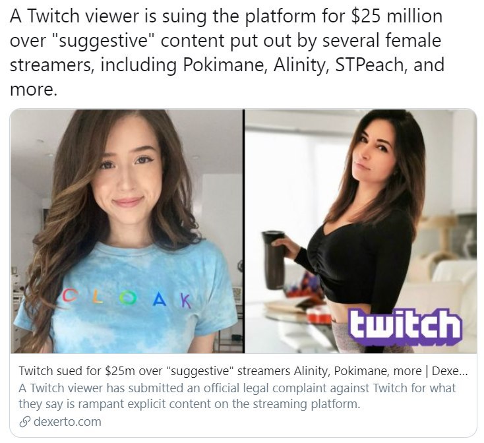Click "STPeach" in the tweet text
The image size is (484, 443).
(x=369, y=65)
